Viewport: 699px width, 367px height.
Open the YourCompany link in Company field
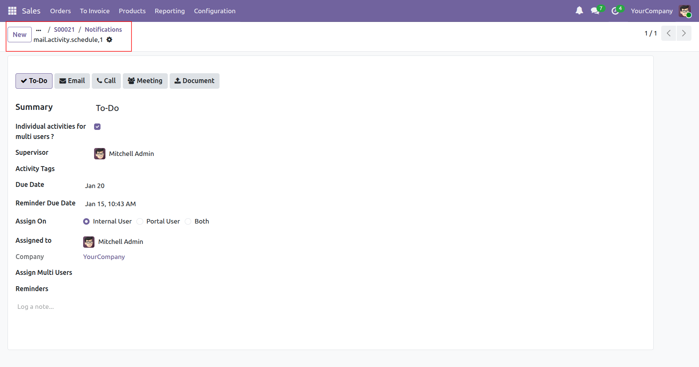tap(104, 257)
